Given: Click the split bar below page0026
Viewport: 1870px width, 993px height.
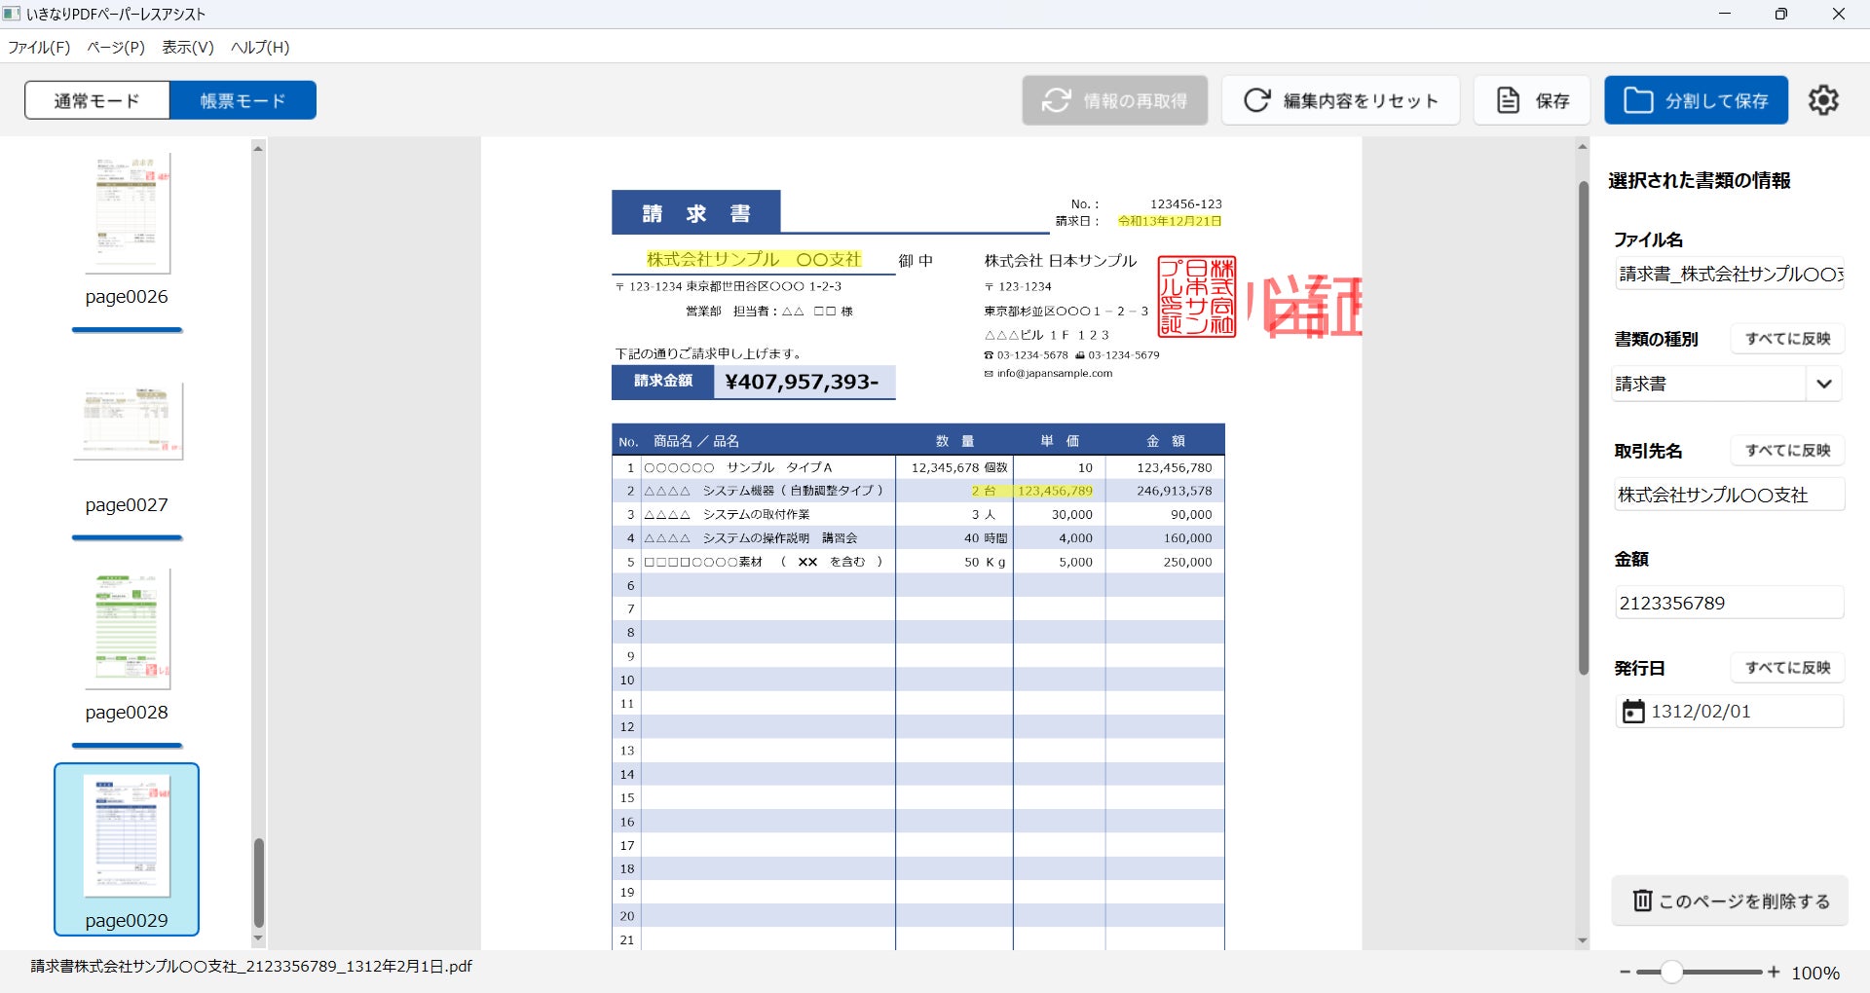Looking at the screenshot, I should [x=127, y=330].
